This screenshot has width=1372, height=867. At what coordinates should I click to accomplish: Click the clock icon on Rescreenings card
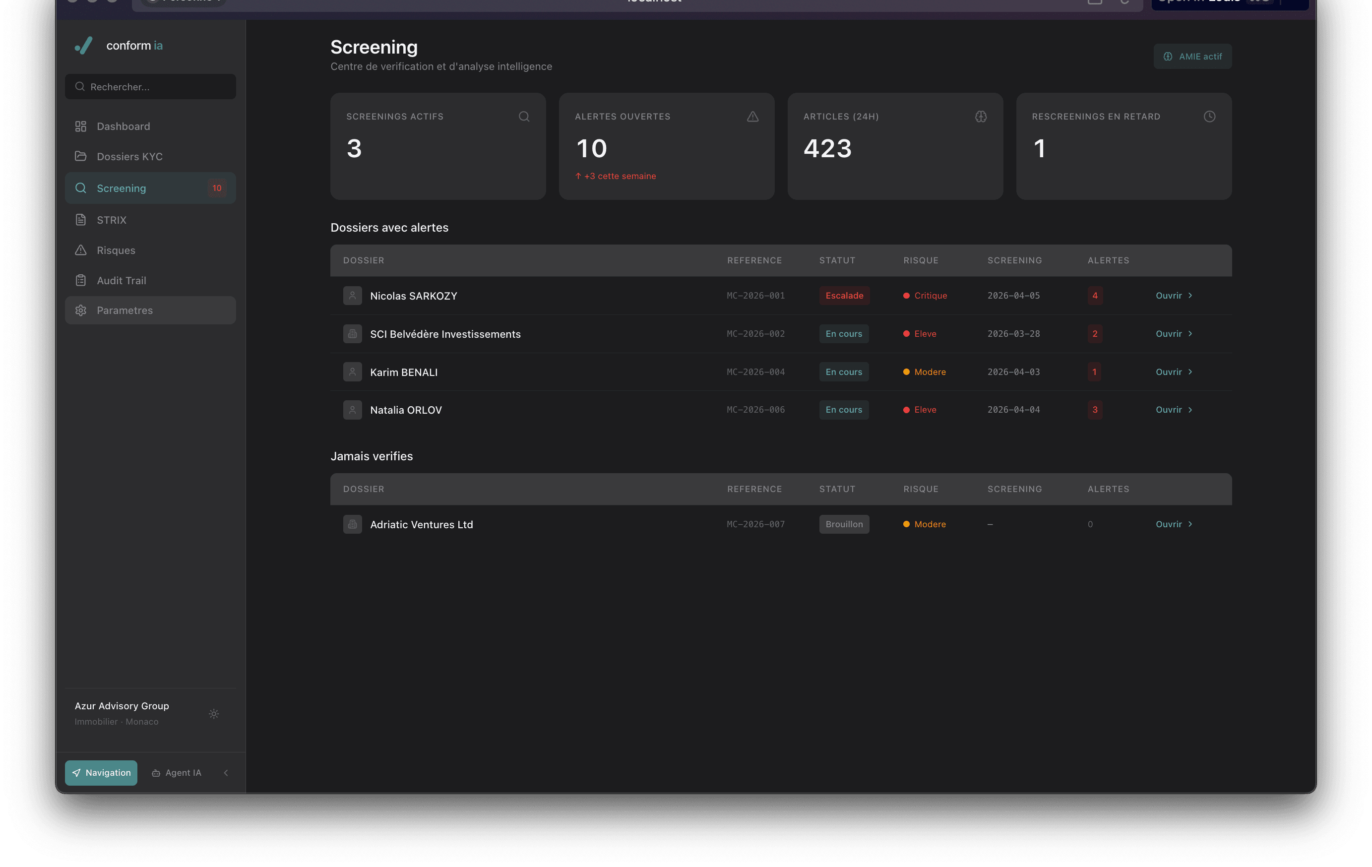point(1209,116)
